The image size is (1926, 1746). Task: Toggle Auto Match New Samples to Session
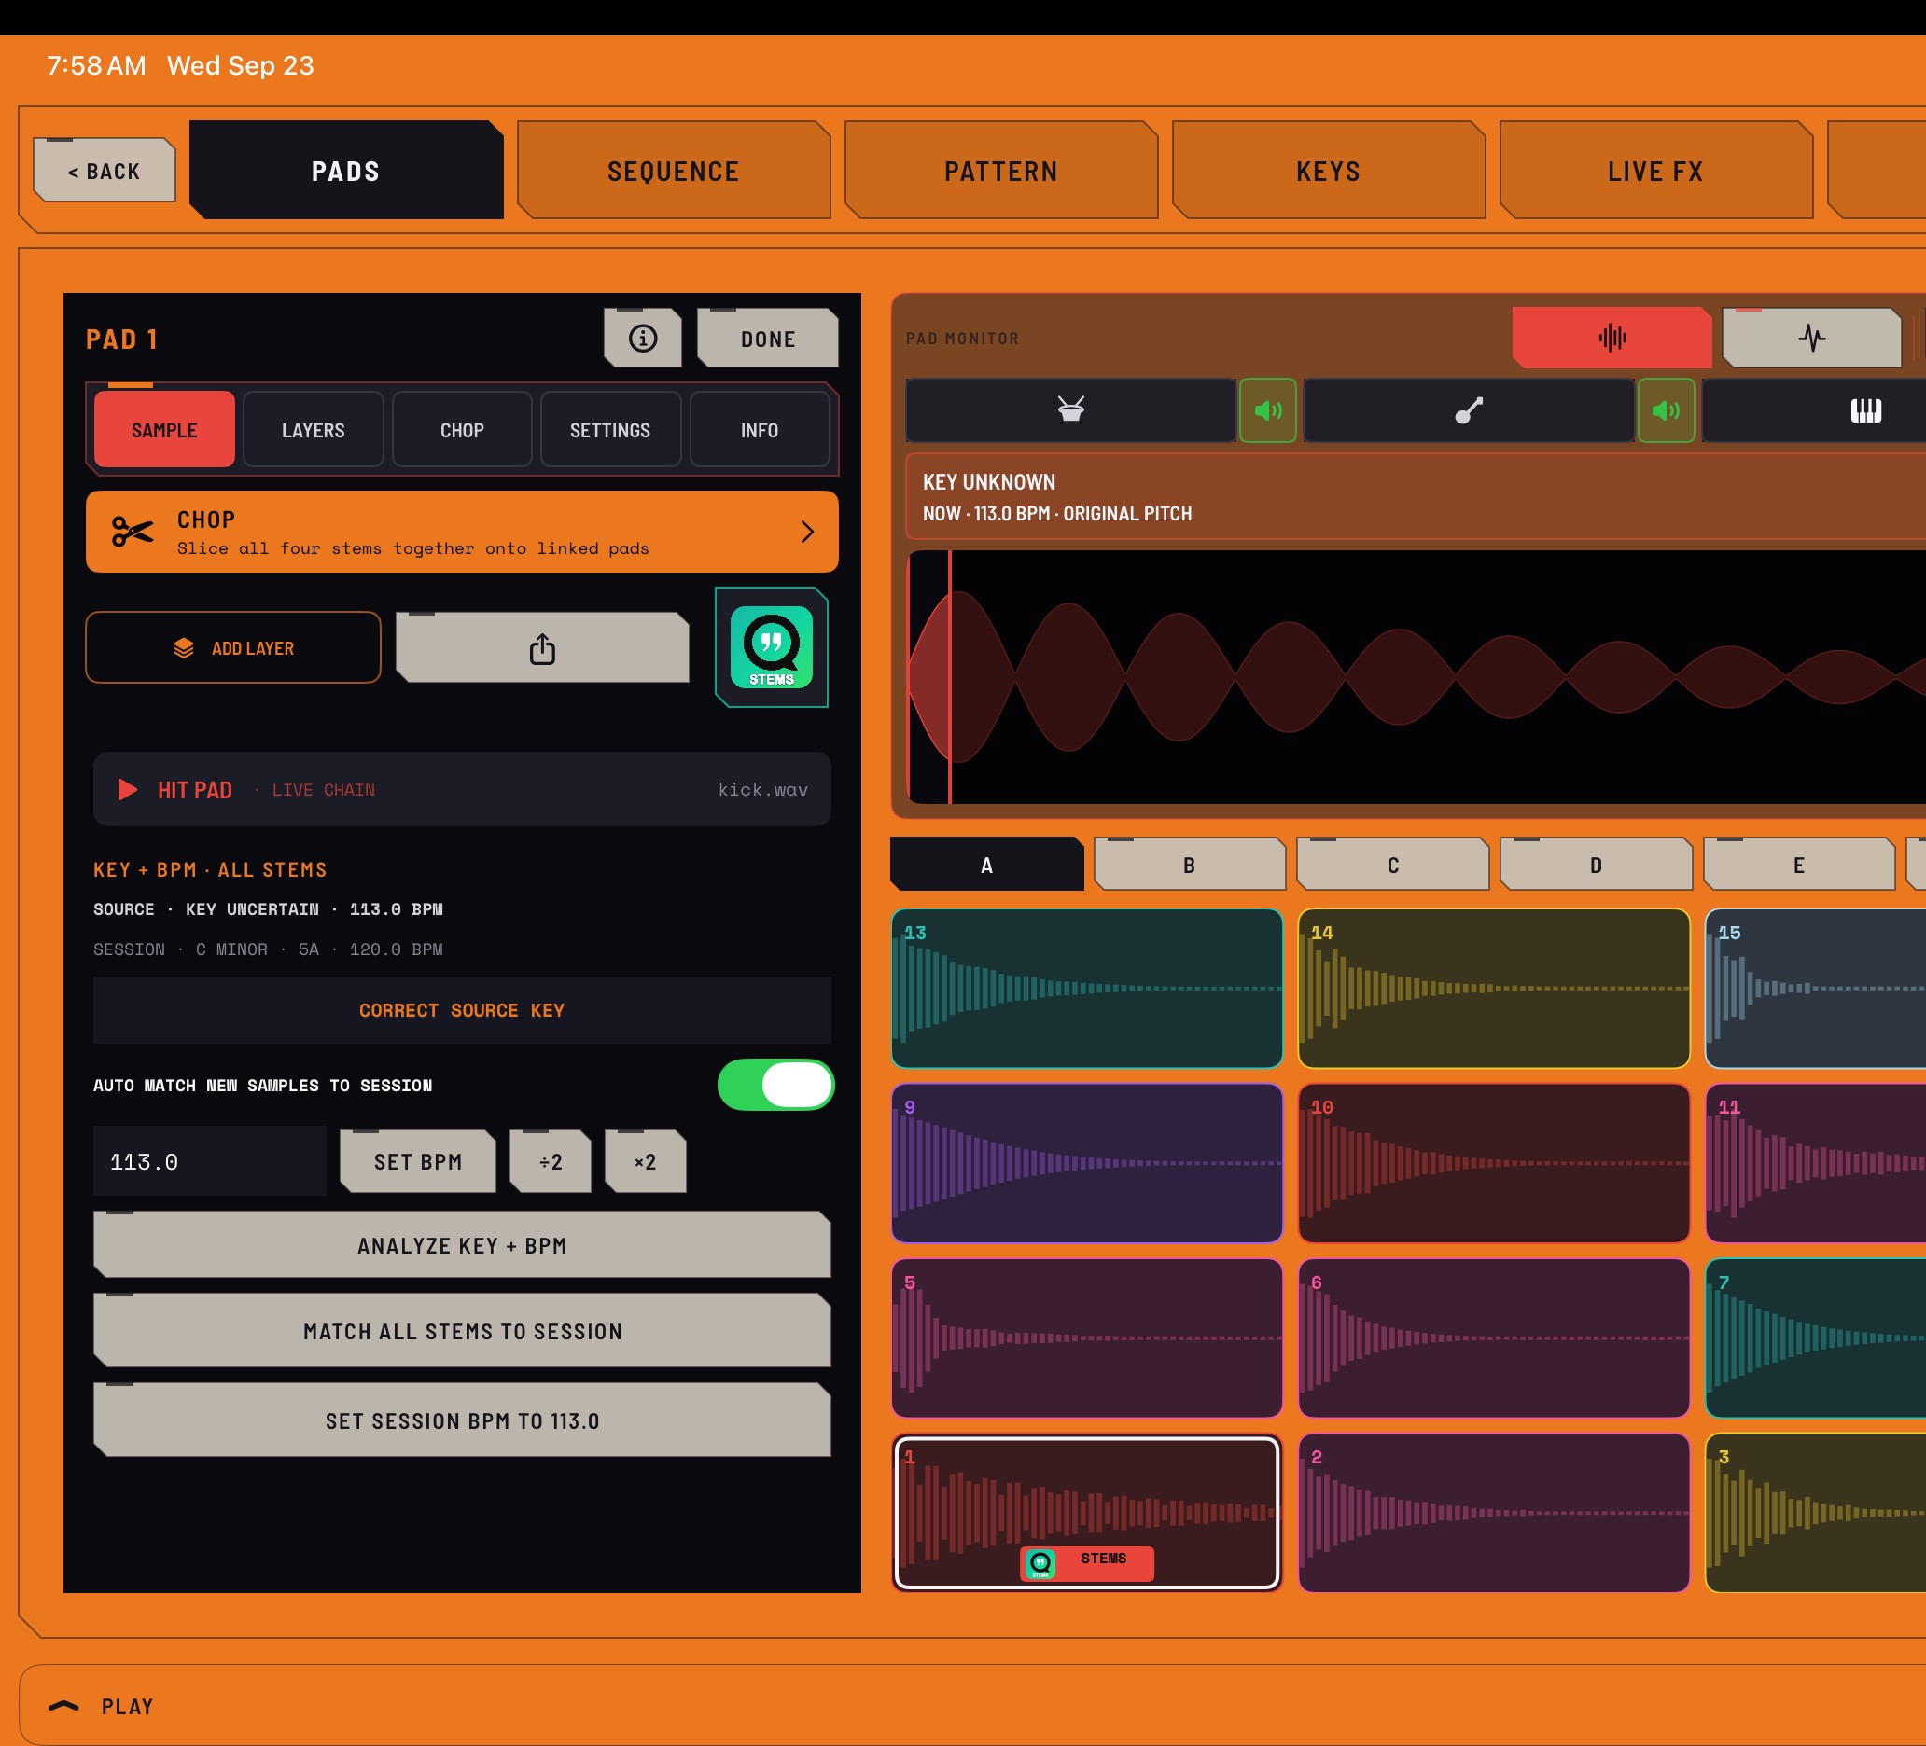775,1084
